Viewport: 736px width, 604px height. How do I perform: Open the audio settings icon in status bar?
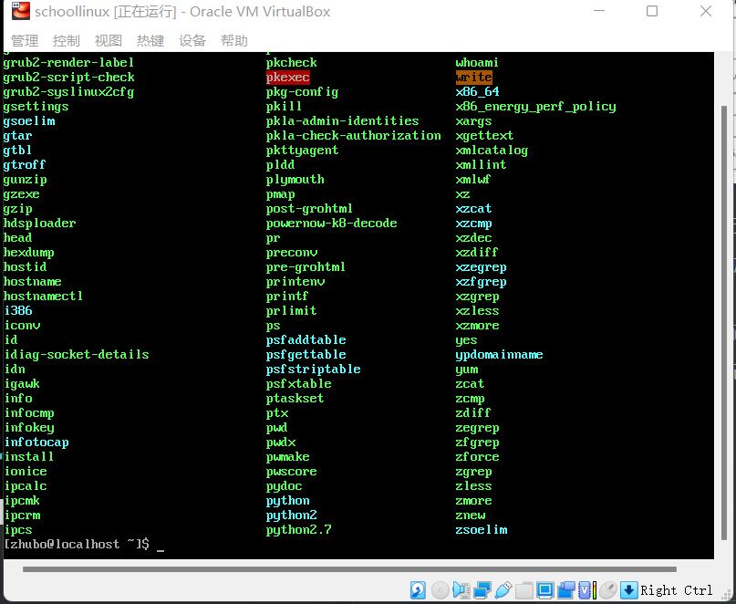(461, 590)
